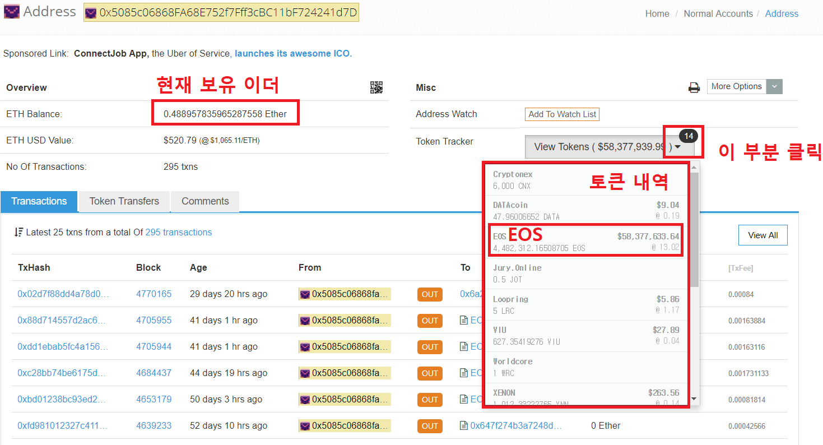
Task: Click the View All button
Action: pyautogui.click(x=762, y=235)
